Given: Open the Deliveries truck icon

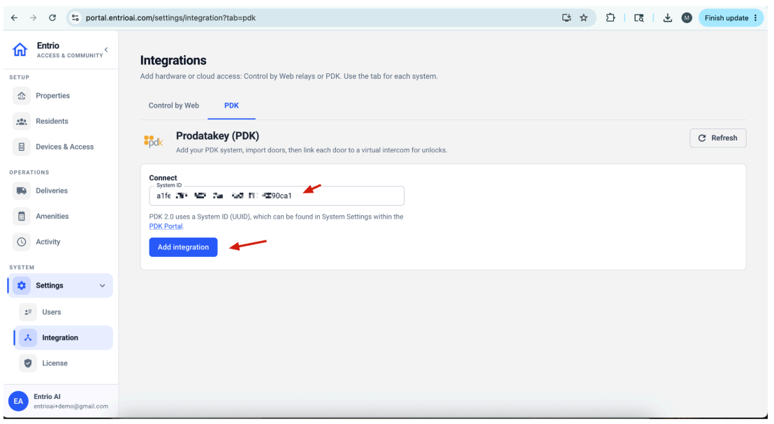Looking at the screenshot, I should pyautogui.click(x=21, y=191).
